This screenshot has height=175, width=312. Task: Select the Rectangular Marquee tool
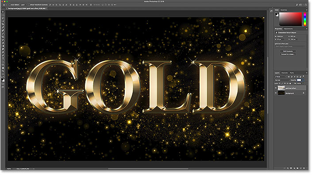click(3, 15)
